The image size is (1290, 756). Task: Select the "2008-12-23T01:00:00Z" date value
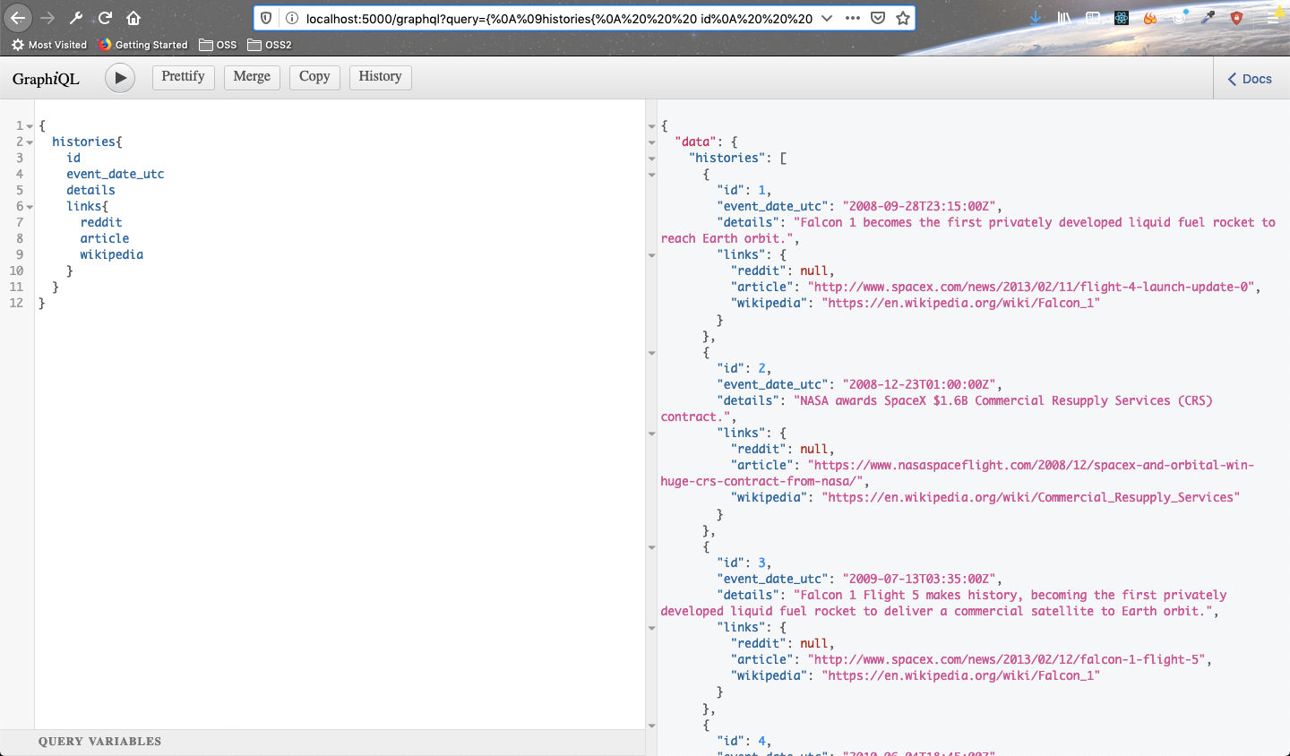pyautogui.click(x=921, y=384)
